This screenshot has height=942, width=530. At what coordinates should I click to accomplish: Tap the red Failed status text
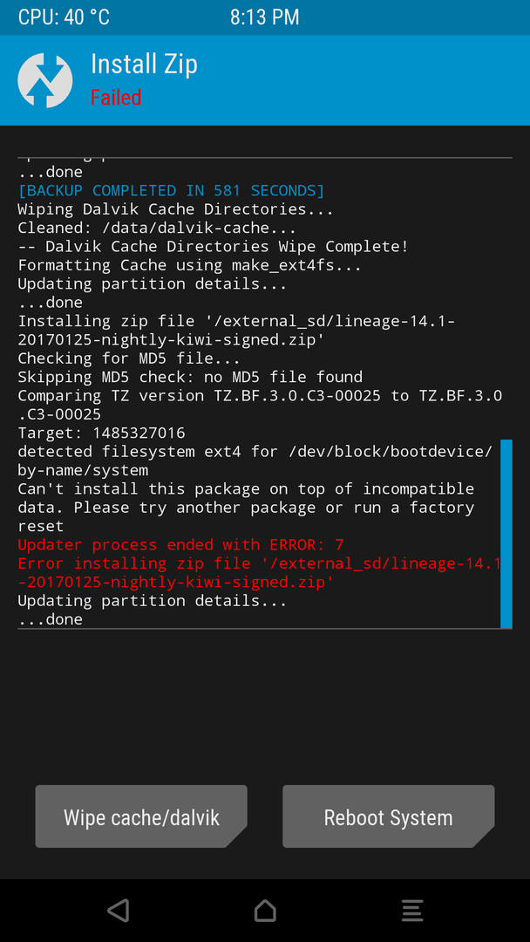coord(116,98)
